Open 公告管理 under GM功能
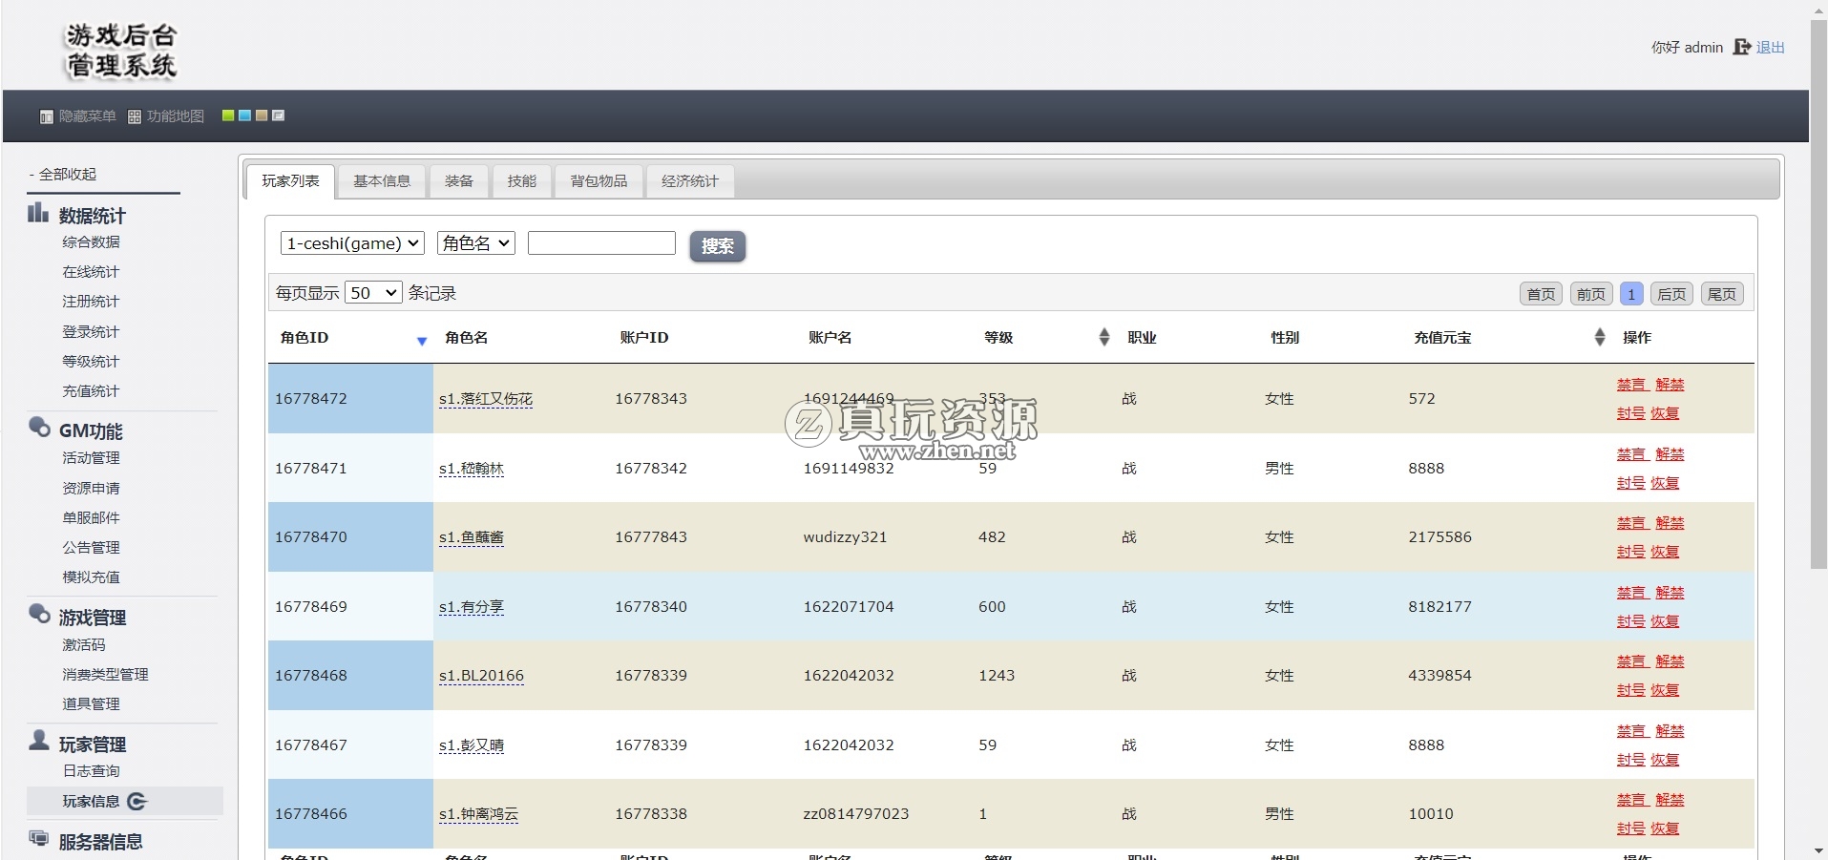This screenshot has width=1828, height=860. coord(91,548)
